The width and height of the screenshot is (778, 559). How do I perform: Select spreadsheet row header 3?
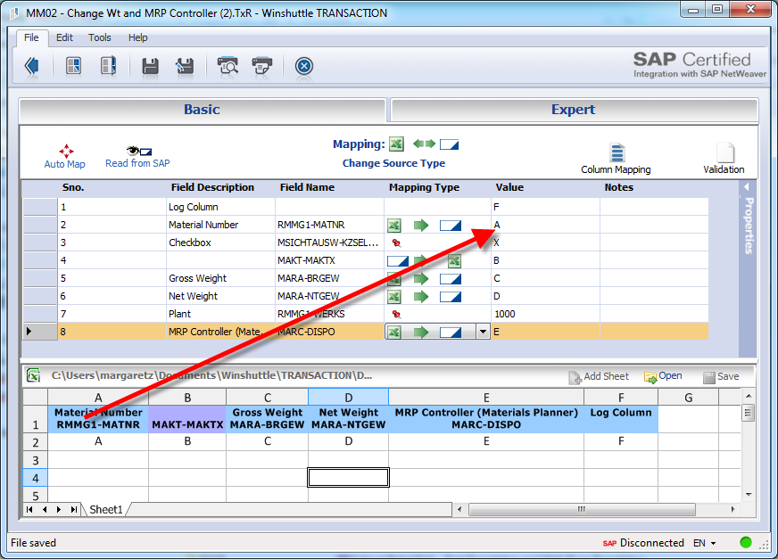point(35,460)
